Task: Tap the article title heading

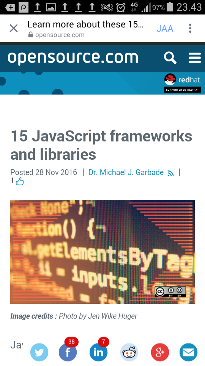Action: point(101,145)
